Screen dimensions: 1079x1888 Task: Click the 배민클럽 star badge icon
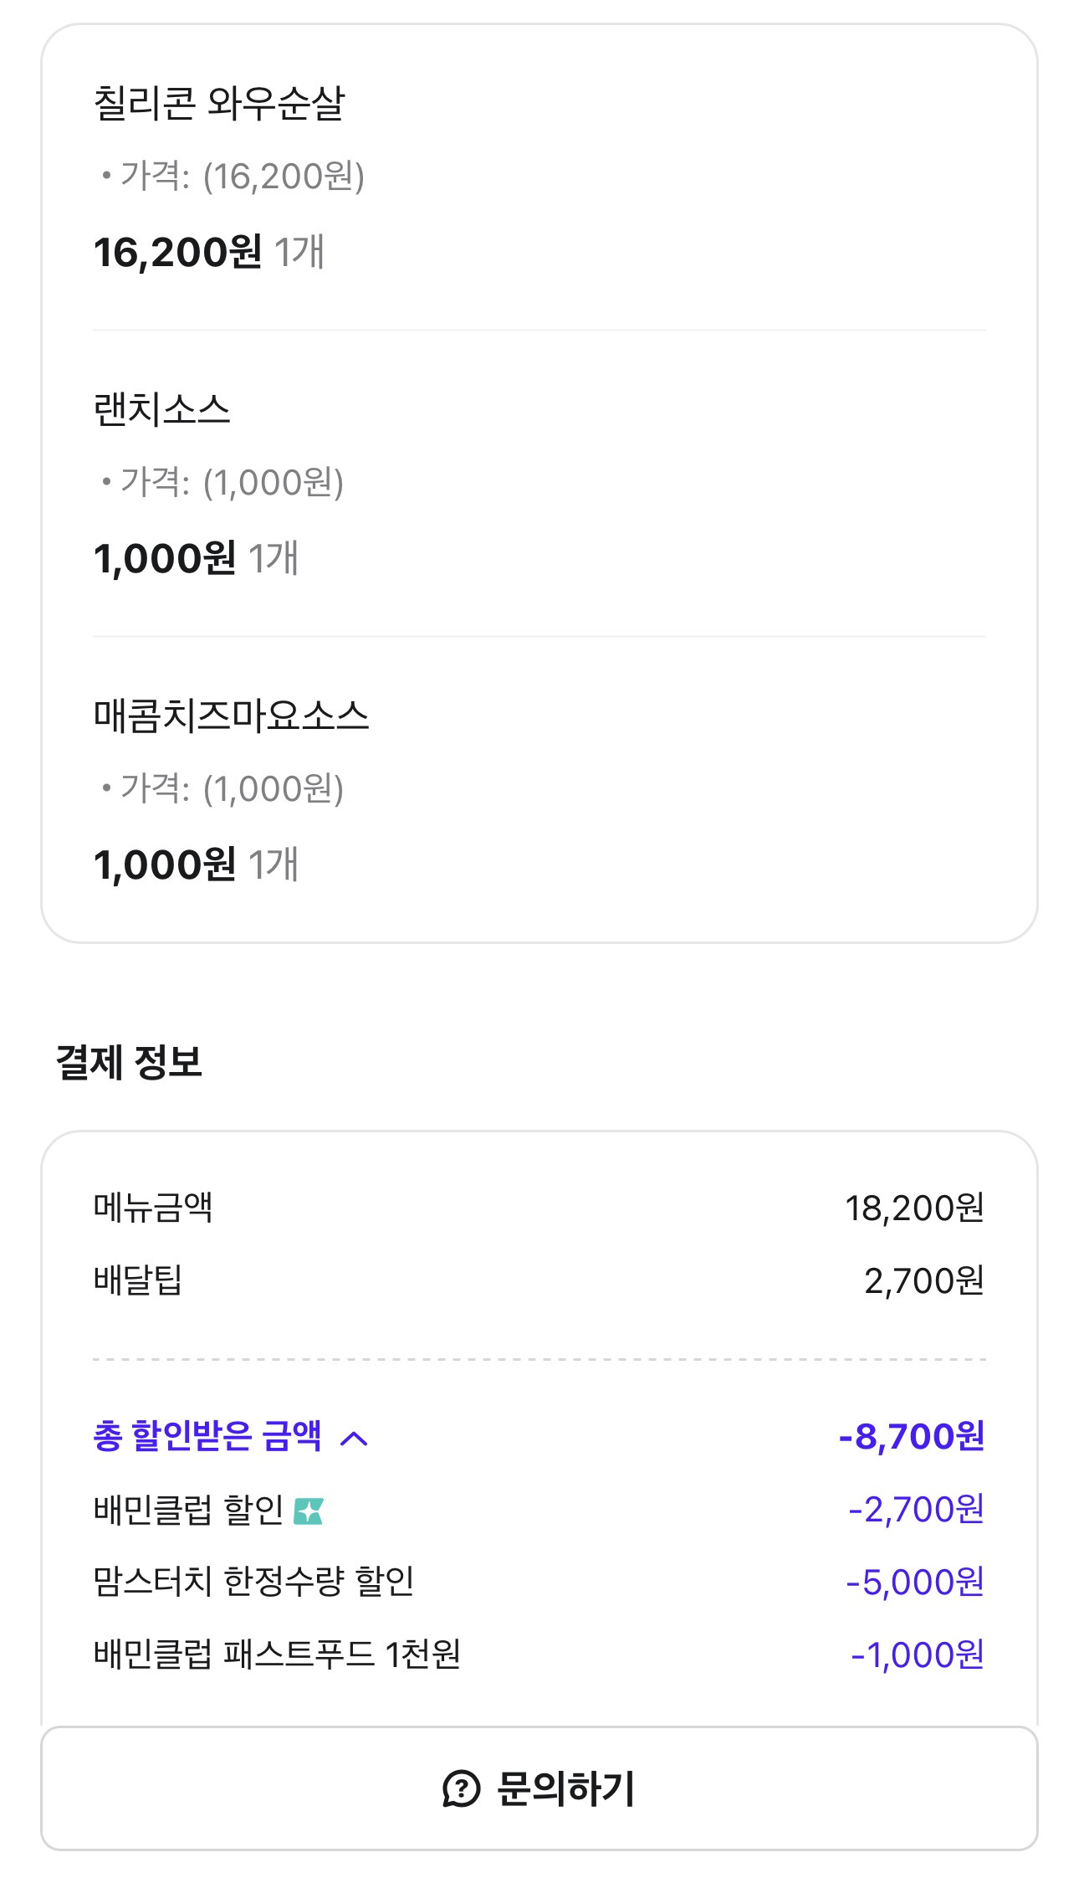(x=309, y=1511)
